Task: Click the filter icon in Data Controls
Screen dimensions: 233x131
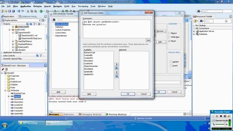Action: (x=41, y=56)
